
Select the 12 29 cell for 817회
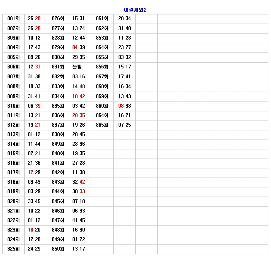[34, 173]
